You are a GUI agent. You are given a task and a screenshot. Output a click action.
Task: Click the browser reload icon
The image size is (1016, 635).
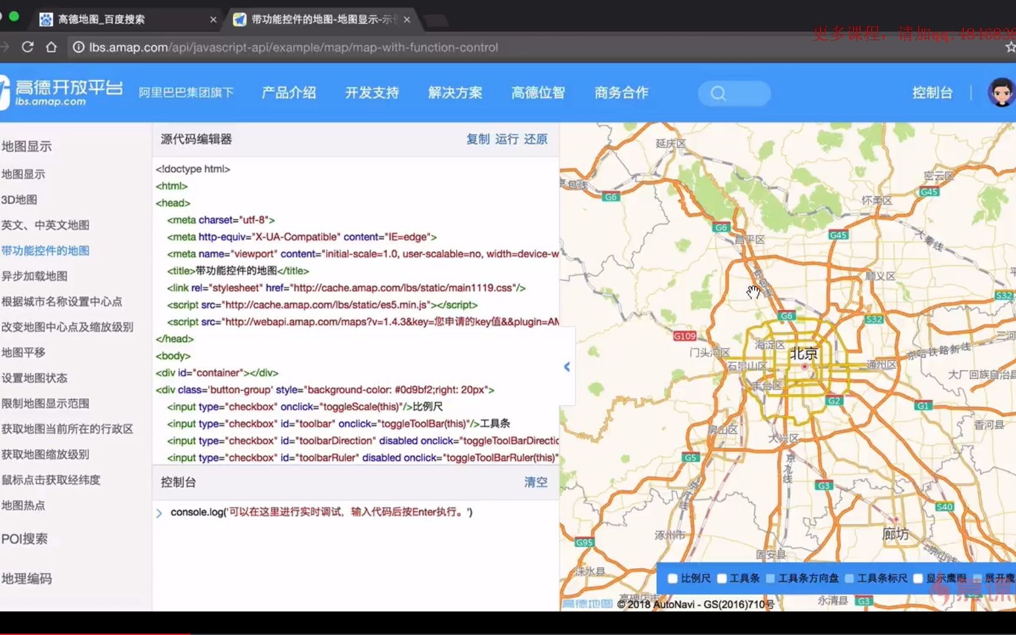click(28, 47)
